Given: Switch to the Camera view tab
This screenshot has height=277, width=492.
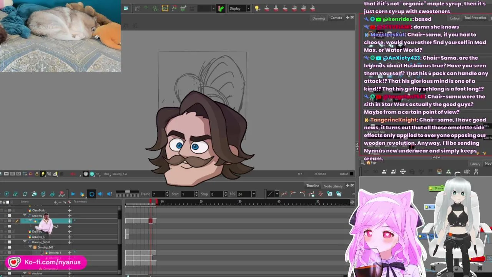Looking at the screenshot, I should pos(336,18).
